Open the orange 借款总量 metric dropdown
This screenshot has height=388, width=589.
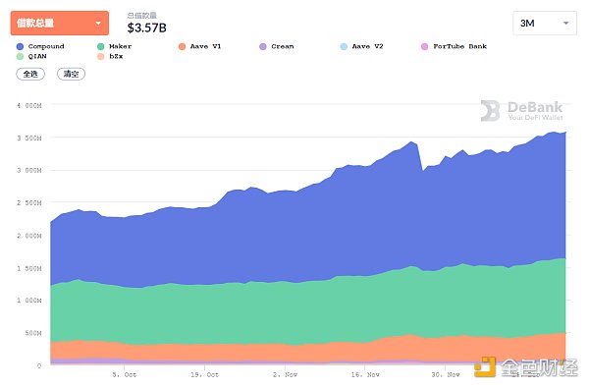tap(60, 23)
